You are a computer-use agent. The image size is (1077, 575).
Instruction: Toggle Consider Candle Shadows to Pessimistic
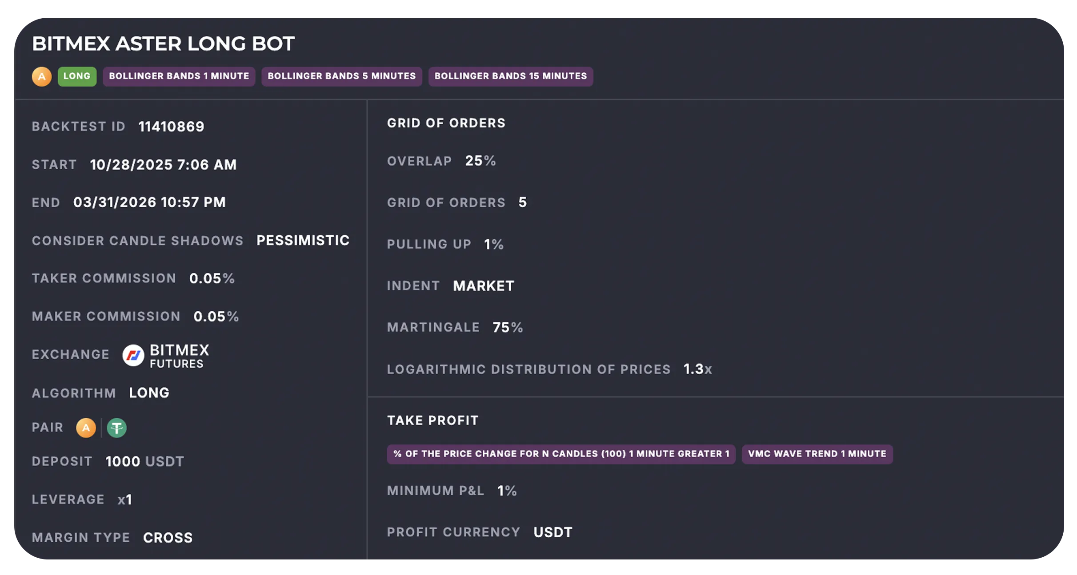point(303,240)
